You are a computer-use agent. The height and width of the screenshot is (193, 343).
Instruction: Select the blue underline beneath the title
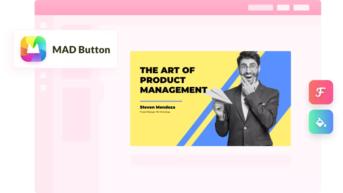pos(161,101)
